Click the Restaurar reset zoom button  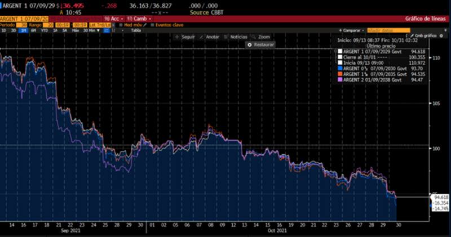click(x=261, y=44)
